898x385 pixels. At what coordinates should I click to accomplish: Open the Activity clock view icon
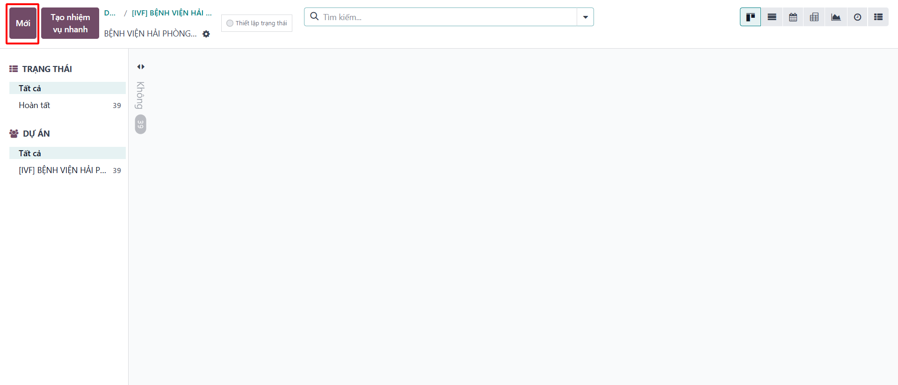click(x=857, y=17)
